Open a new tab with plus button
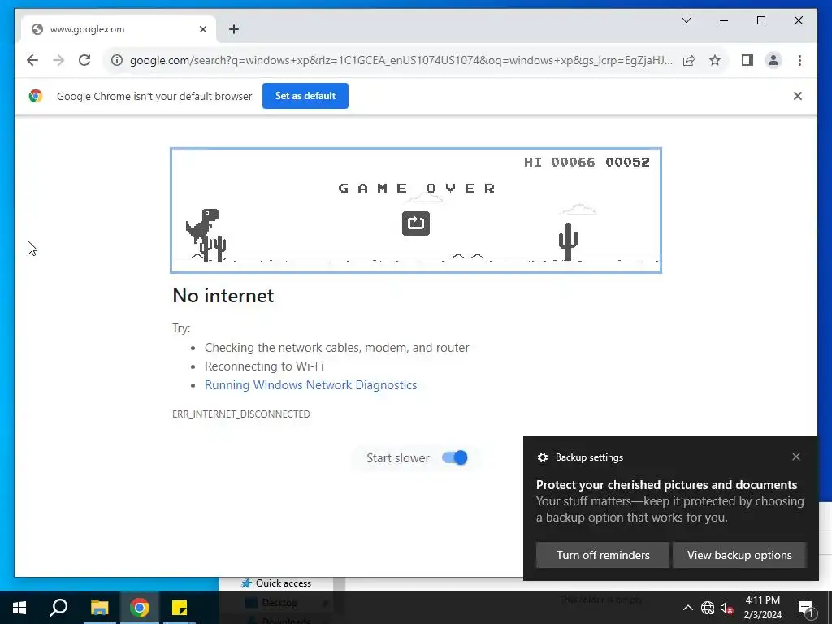Viewport: 832px width, 624px height. (233, 29)
